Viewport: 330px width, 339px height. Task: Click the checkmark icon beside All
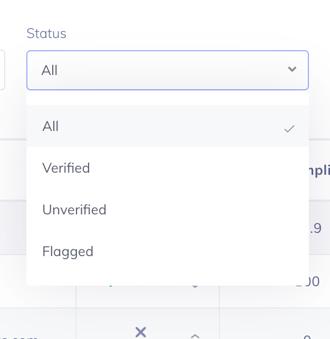(x=289, y=129)
